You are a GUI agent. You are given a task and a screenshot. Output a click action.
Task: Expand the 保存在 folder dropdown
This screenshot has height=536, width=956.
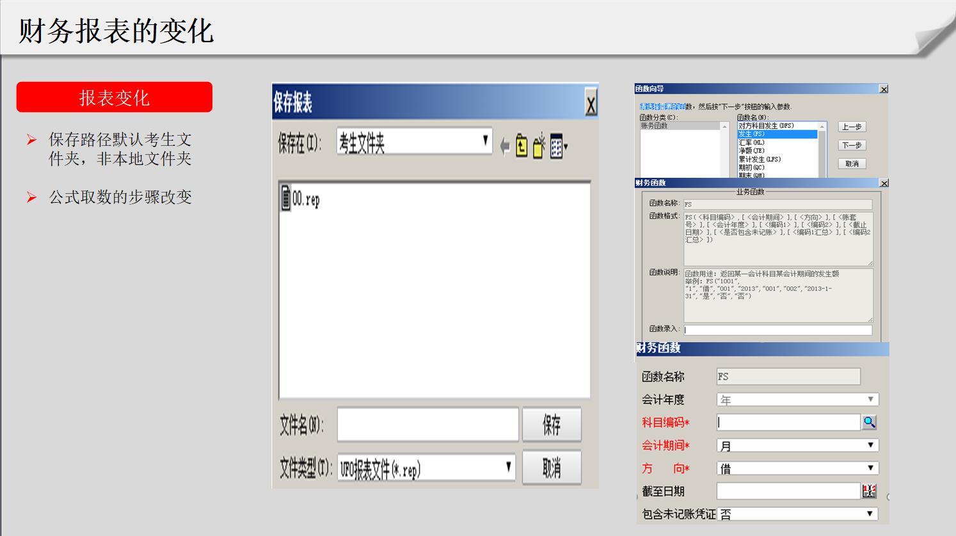click(485, 141)
